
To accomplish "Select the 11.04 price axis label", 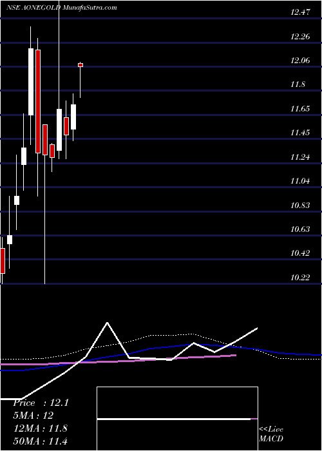I will point(301,181).
